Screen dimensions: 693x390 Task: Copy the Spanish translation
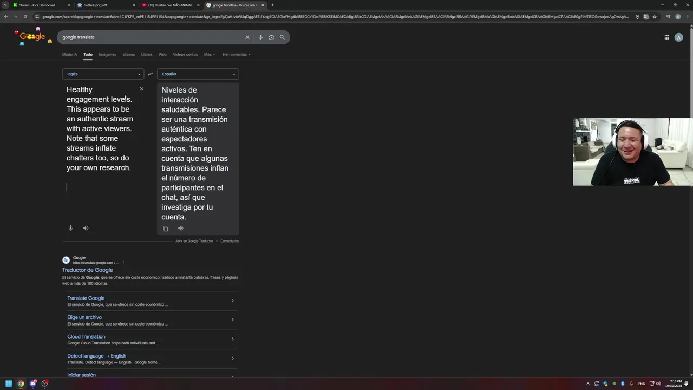166,229
